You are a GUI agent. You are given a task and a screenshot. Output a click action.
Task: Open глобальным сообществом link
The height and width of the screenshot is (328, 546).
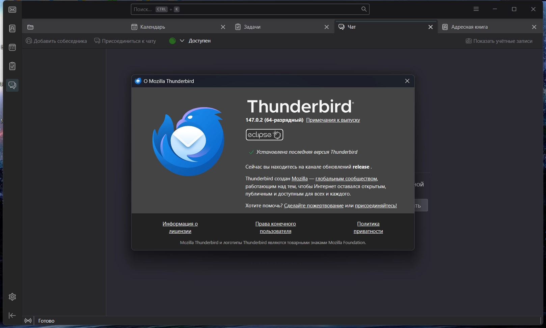[x=346, y=179]
